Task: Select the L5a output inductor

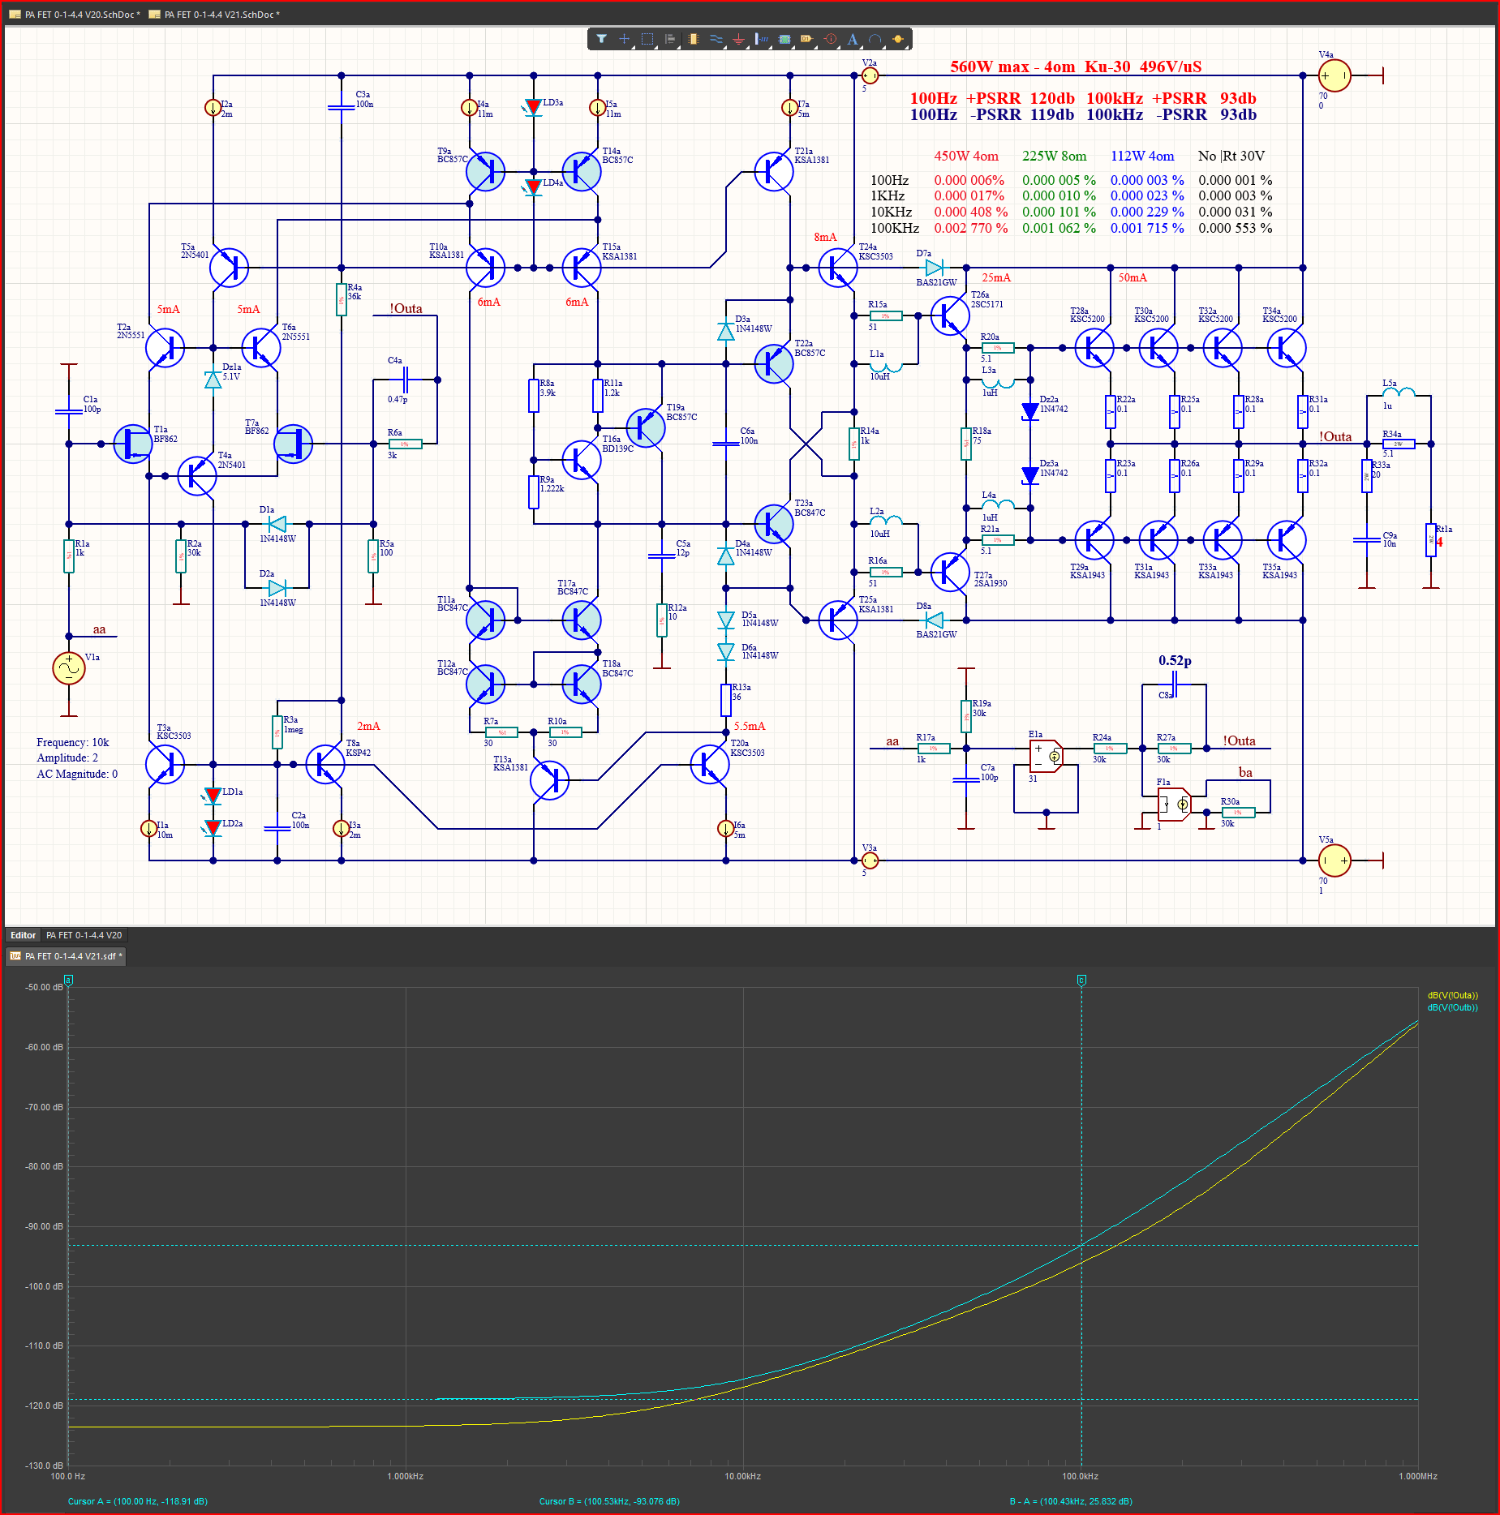Action: tap(1399, 394)
